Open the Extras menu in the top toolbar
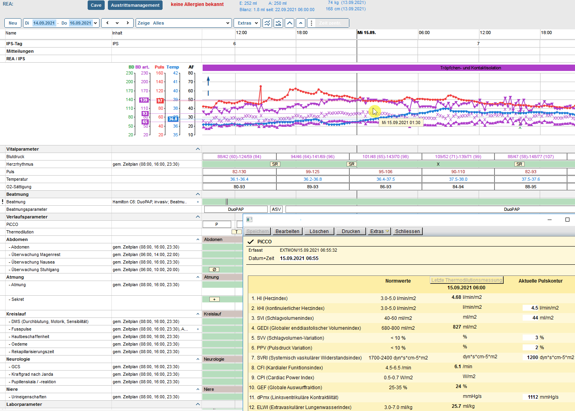Screen dimensions: 575x411 pos(247,23)
